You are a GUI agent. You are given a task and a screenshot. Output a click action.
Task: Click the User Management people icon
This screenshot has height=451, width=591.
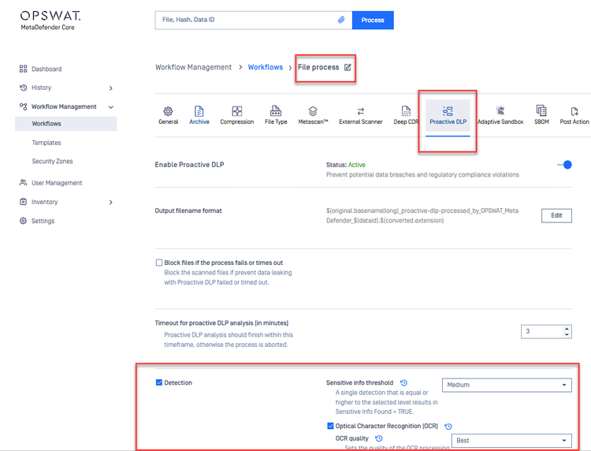(x=24, y=182)
